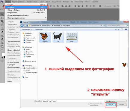130x111 pixels.
Task: Click the "Открыть" button in the dialog
Action: click(x=111, y=105)
